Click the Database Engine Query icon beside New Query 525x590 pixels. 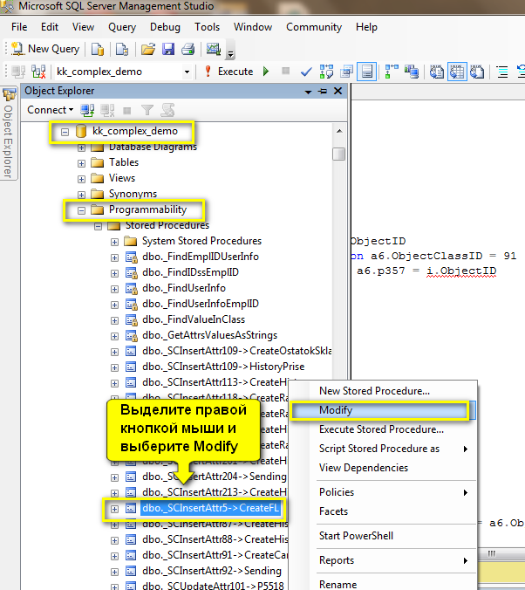tap(98, 49)
